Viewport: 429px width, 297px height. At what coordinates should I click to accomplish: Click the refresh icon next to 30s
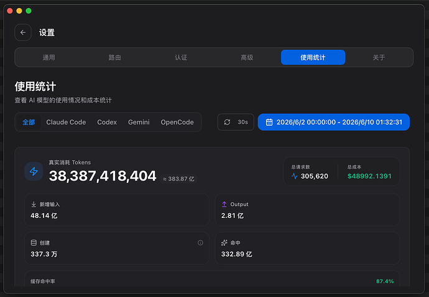pos(227,122)
